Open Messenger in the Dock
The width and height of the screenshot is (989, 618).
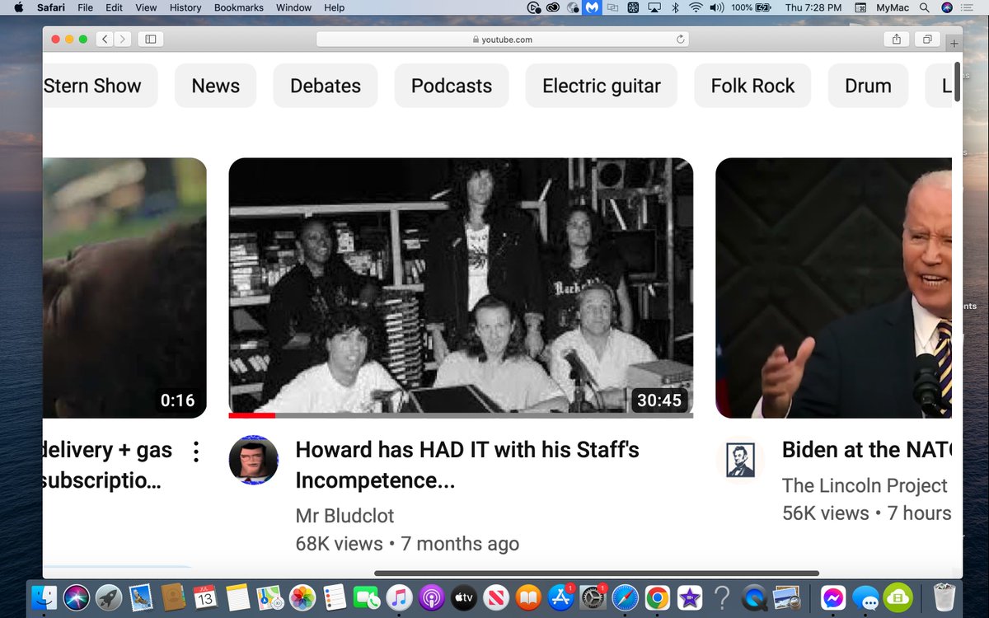(833, 597)
